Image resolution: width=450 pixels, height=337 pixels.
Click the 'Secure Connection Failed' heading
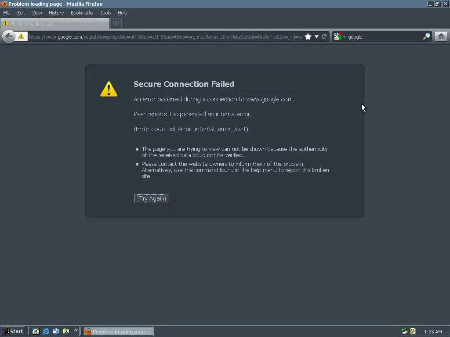click(184, 84)
